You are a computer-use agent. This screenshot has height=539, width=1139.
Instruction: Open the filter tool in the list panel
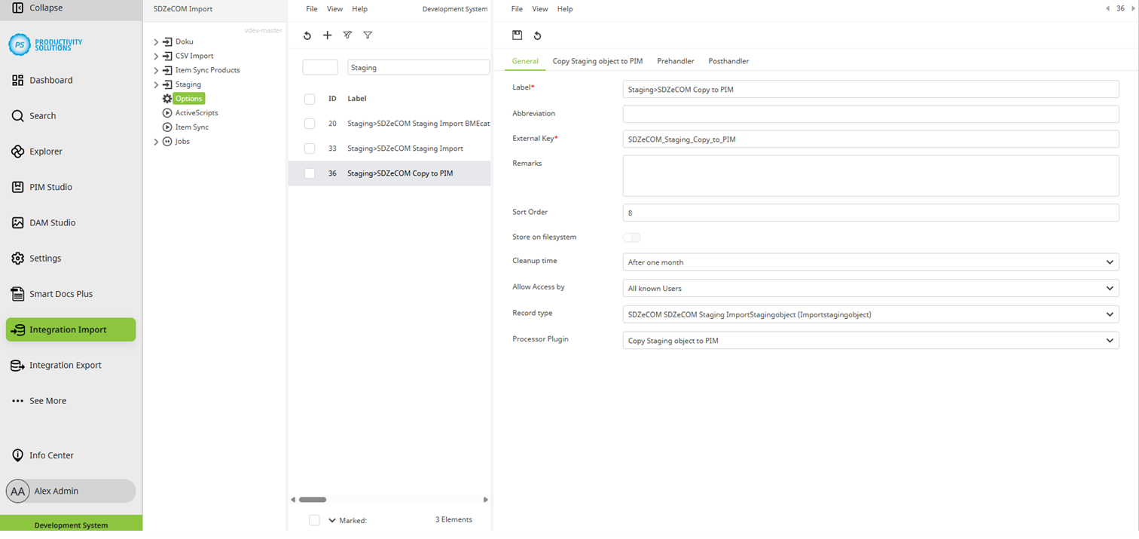[368, 35]
